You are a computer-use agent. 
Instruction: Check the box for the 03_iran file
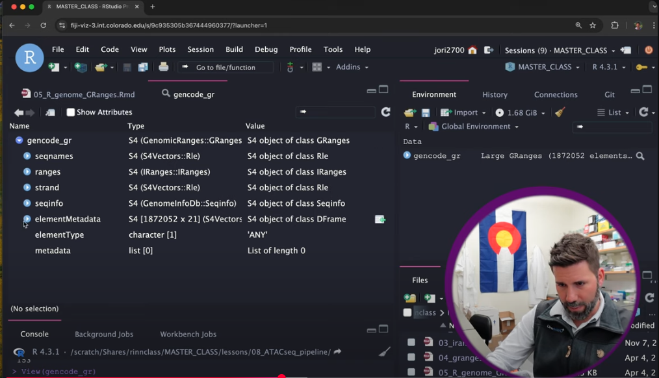tap(411, 342)
